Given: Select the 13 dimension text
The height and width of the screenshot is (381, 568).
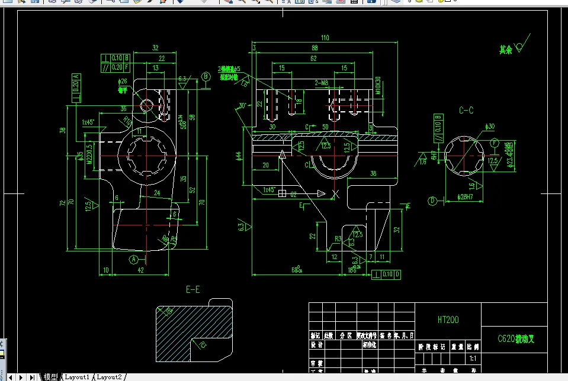Looking at the screenshot, I should (155, 67).
